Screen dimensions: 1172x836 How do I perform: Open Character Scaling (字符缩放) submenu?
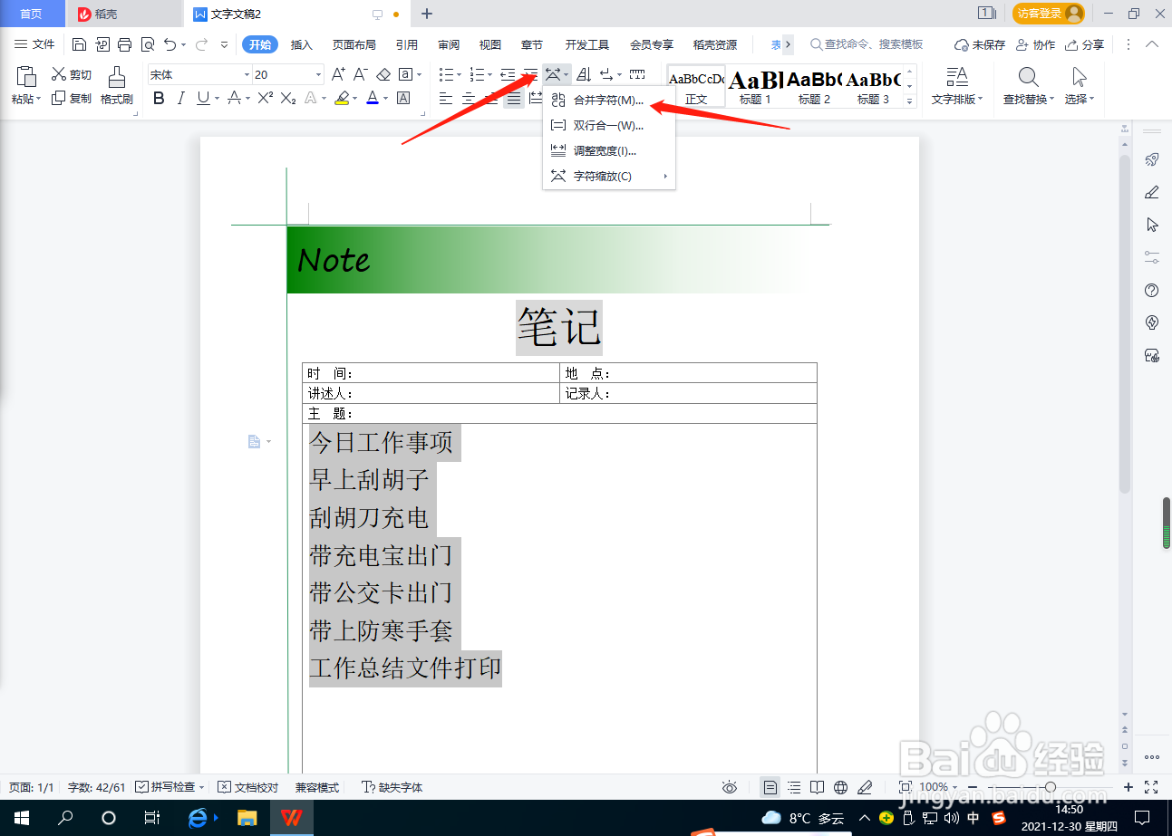click(x=608, y=176)
